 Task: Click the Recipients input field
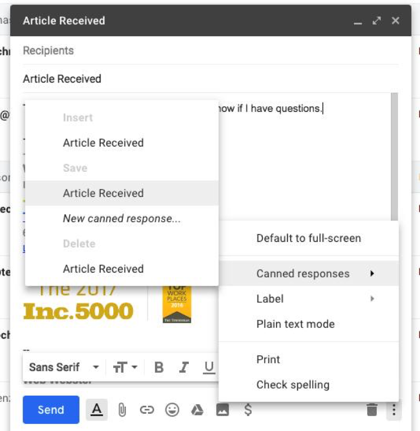201,51
